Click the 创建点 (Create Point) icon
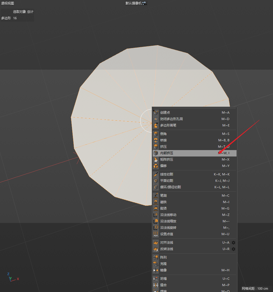Screen dimensions: 273x292 (x=156, y=112)
